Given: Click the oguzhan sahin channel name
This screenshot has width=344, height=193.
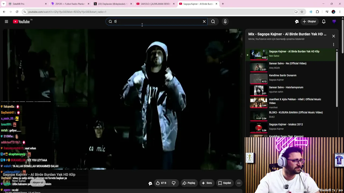Looking at the screenshot, I should (x=276, y=92).
